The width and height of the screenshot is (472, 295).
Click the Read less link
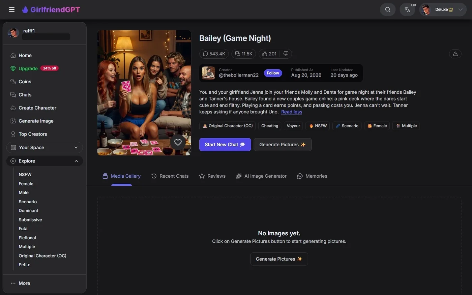point(292,112)
